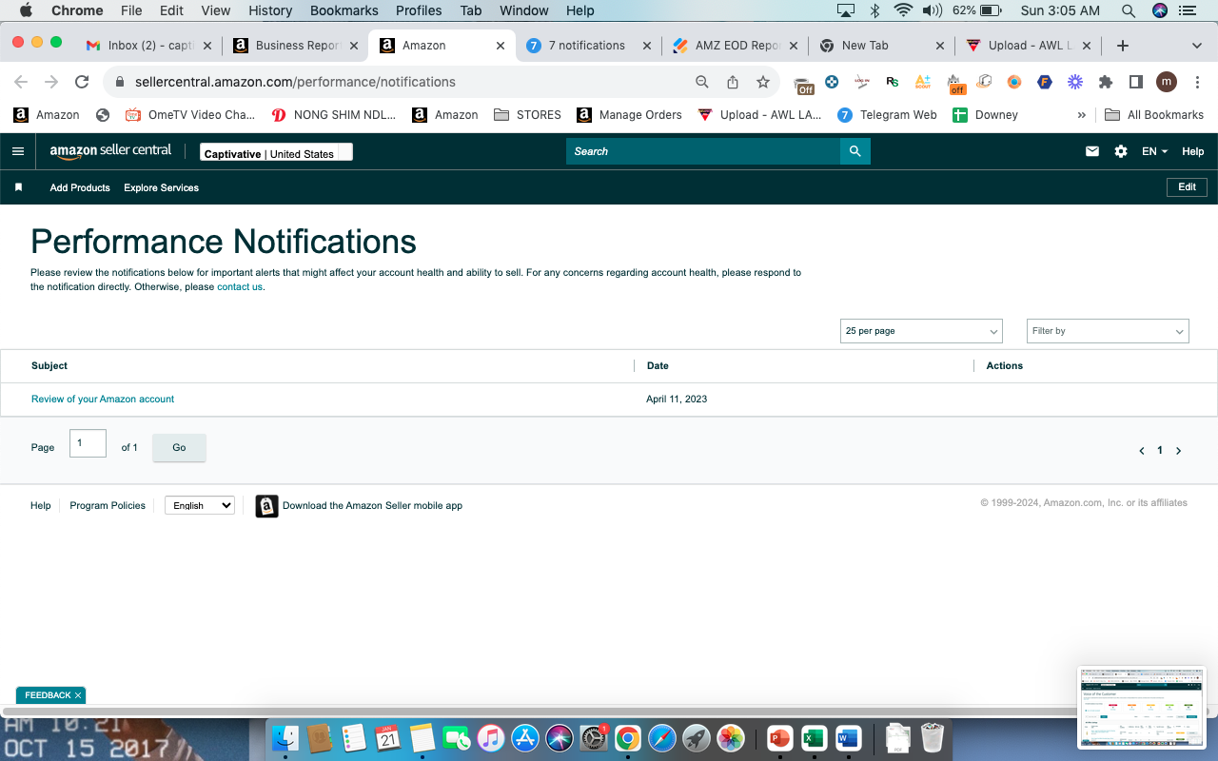Dismiss the FEEDBACK tab

pyautogui.click(x=78, y=695)
